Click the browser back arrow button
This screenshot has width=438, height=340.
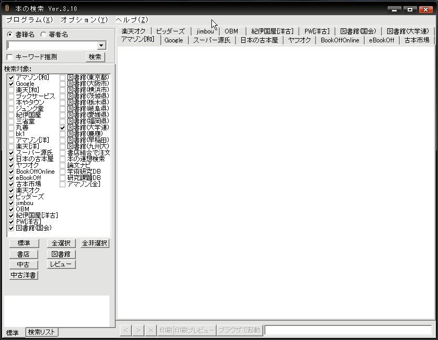point(126,331)
